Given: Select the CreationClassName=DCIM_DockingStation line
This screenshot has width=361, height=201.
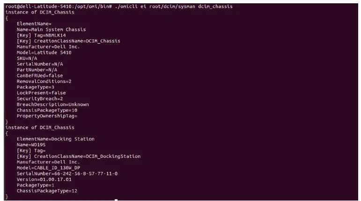Looking at the screenshot, I should point(78,156).
